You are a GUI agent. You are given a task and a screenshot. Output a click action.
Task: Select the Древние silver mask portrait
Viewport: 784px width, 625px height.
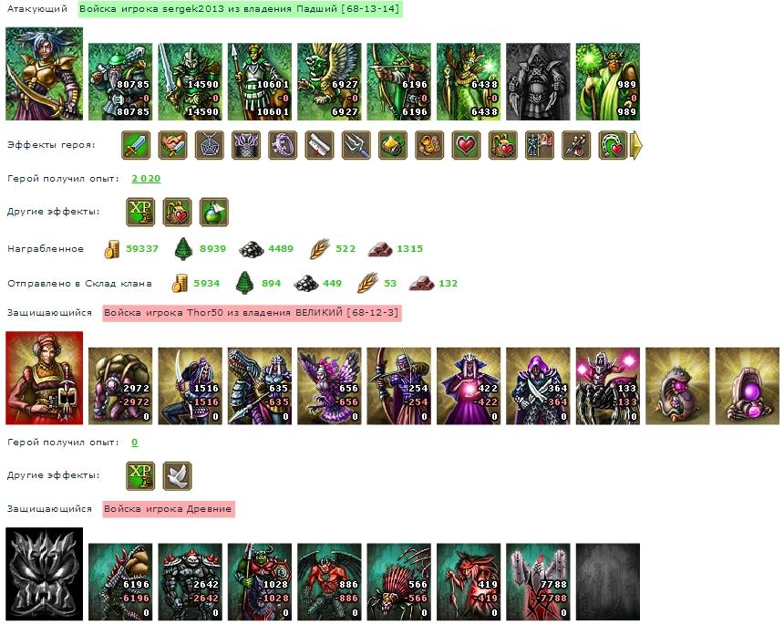(45, 574)
